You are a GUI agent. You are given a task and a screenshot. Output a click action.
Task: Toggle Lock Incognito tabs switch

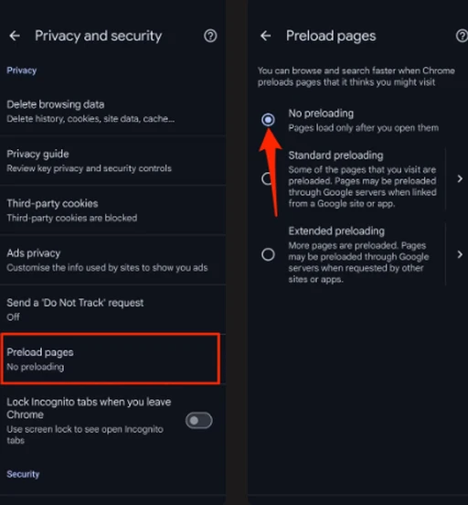tap(199, 420)
